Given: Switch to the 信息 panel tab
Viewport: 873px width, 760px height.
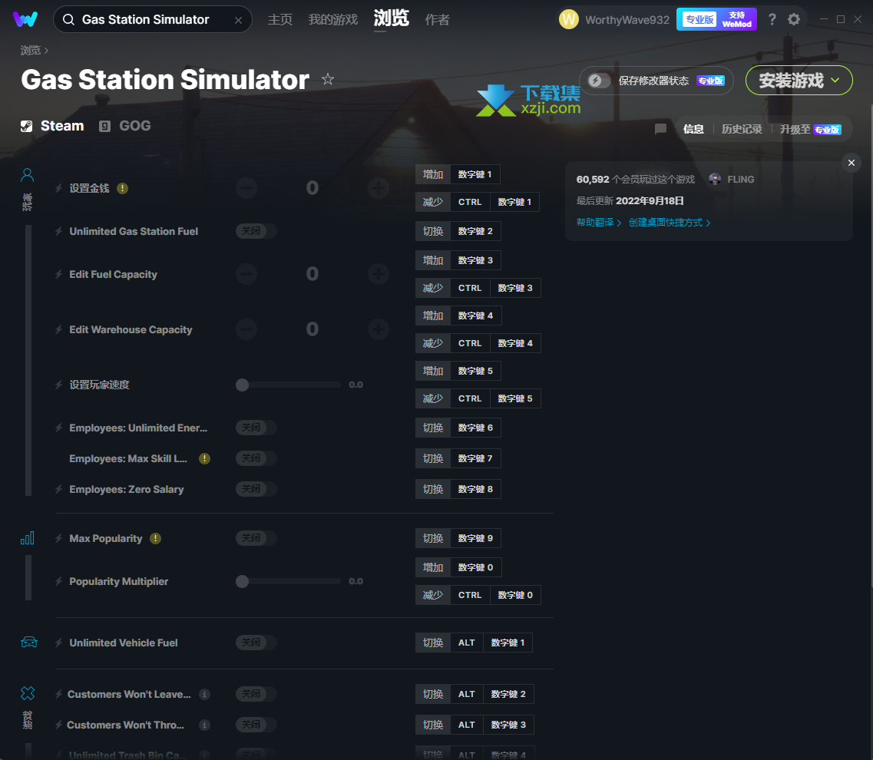Looking at the screenshot, I should coord(693,129).
